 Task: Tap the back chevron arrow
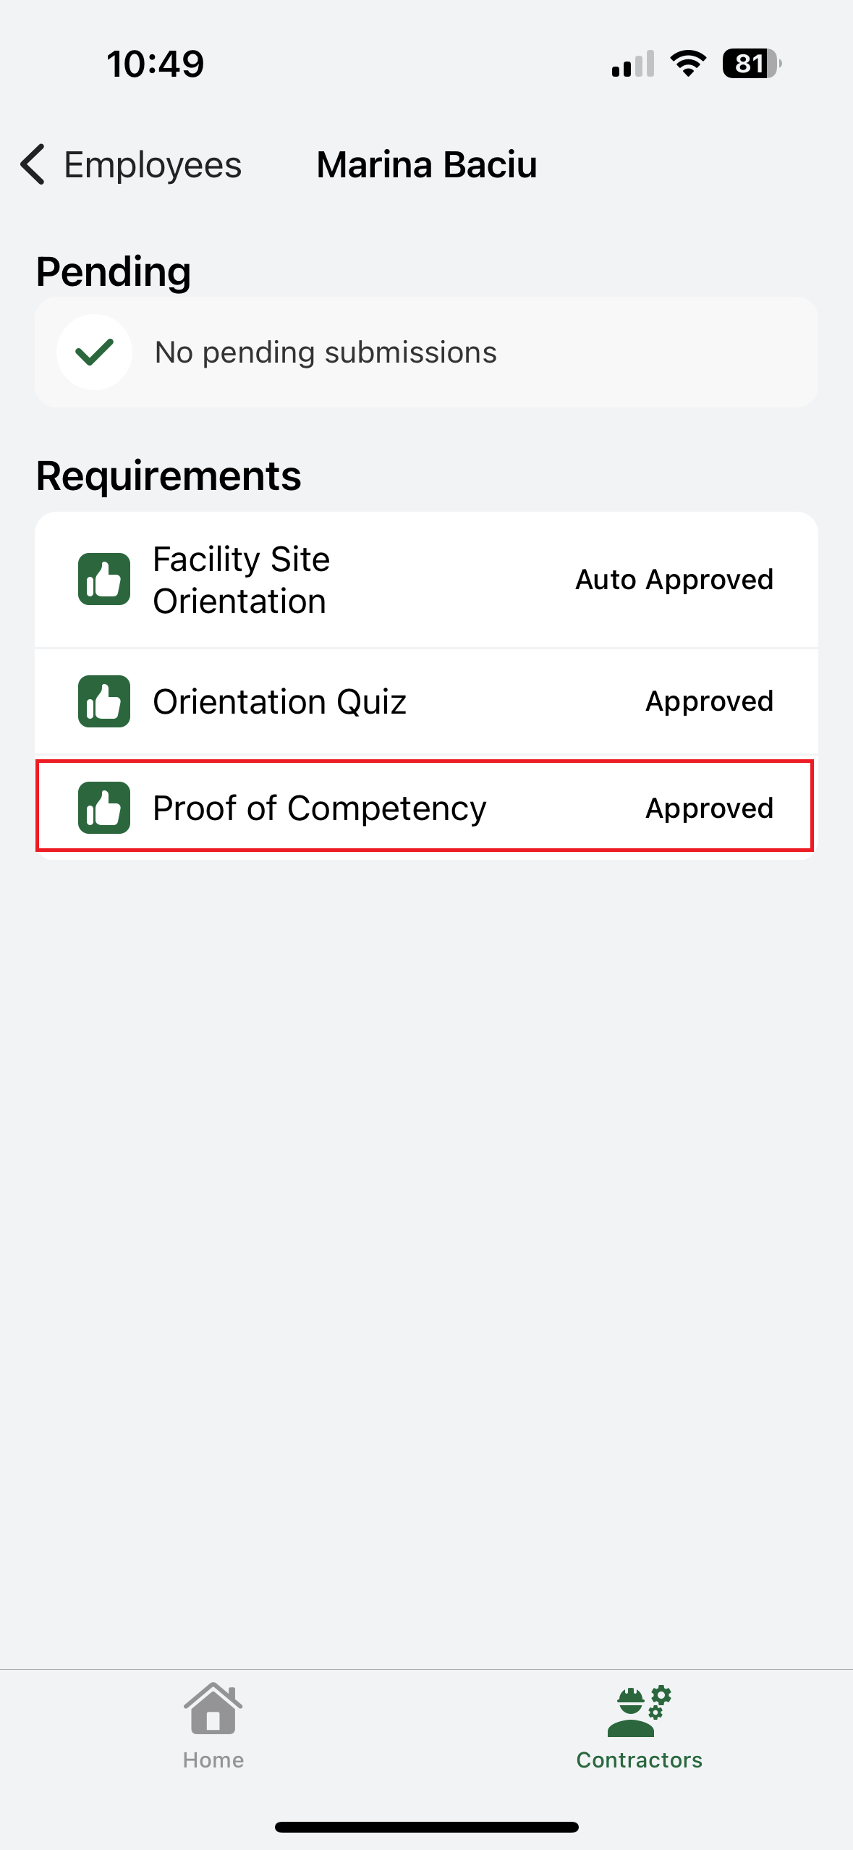point(33,164)
